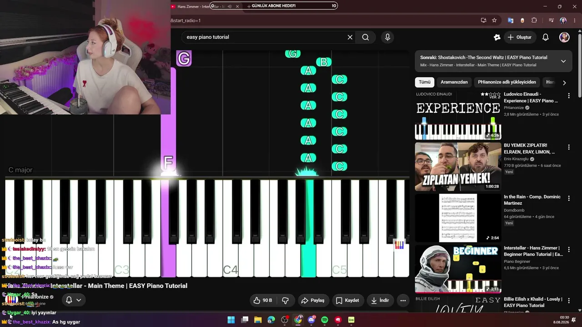Open File Explorer from the taskbar
Viewport: 582px width, 327px height.
(x=258, y=320)
